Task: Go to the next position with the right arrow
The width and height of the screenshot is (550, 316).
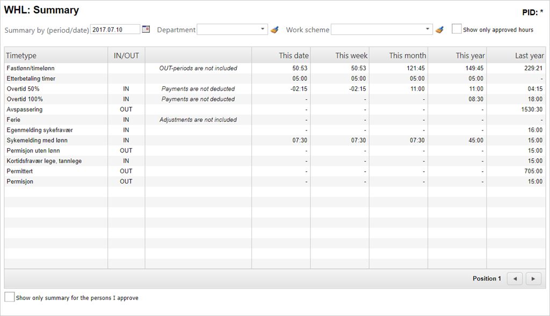Action: (x=533, y=278)
